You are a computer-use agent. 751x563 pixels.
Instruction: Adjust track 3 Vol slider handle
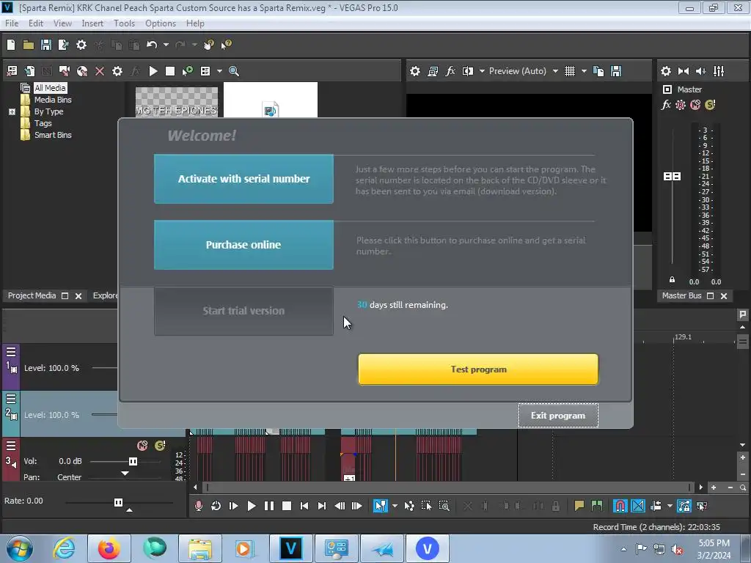click(133, 462)
